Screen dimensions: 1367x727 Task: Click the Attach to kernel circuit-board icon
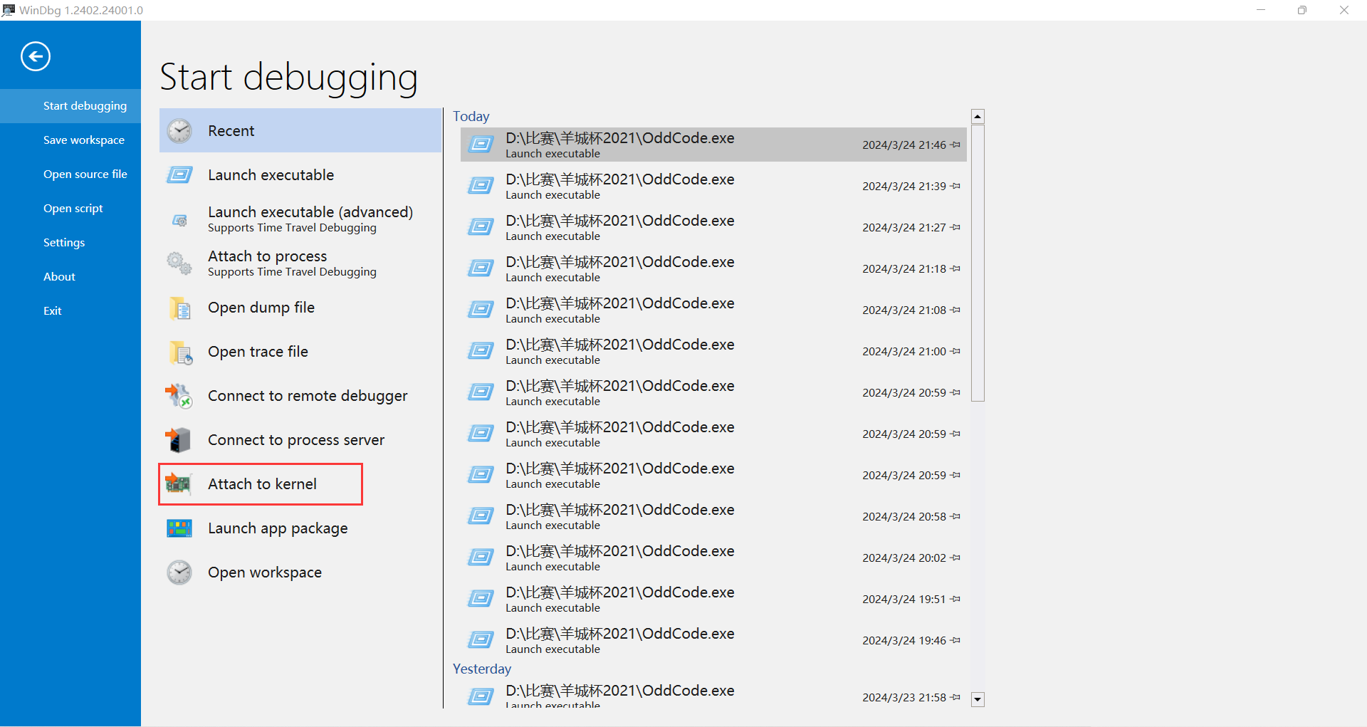[178, 484]
